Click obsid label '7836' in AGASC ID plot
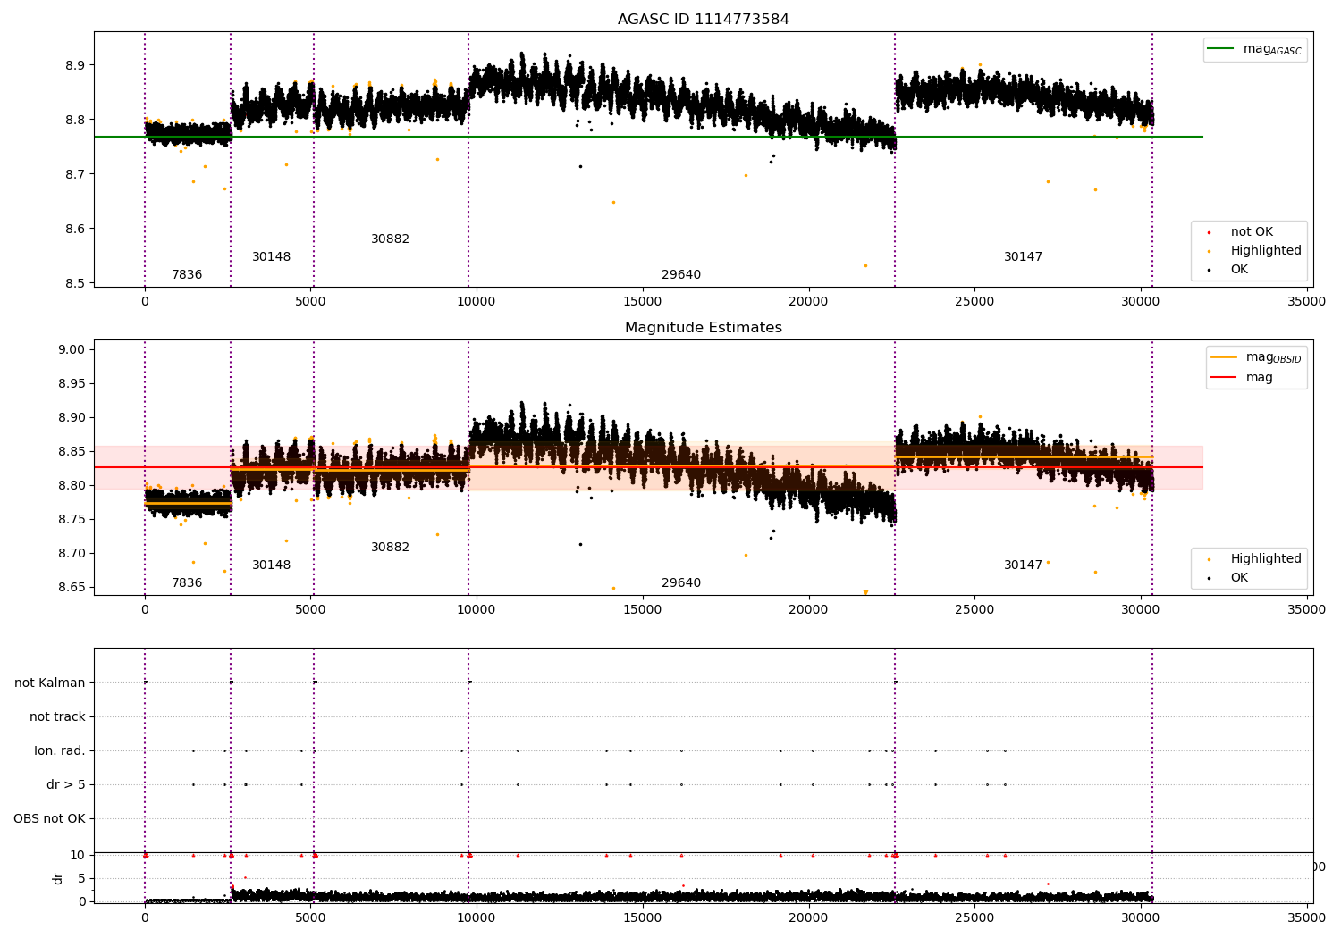The image size is (1341, 938). [x=187, y=275]
